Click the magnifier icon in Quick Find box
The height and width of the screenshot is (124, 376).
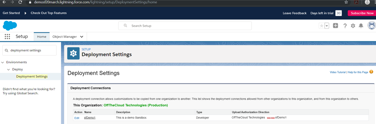coord(6,50)
